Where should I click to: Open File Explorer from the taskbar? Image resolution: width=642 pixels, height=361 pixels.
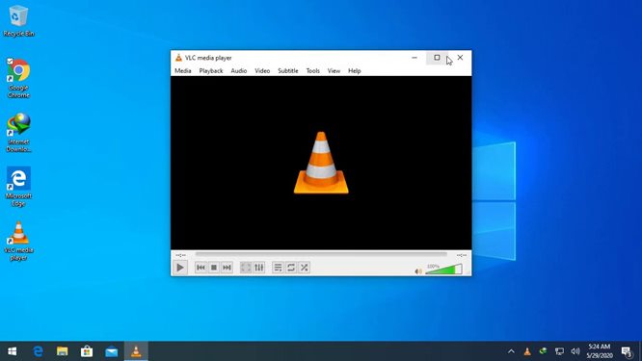pos(63,351)
